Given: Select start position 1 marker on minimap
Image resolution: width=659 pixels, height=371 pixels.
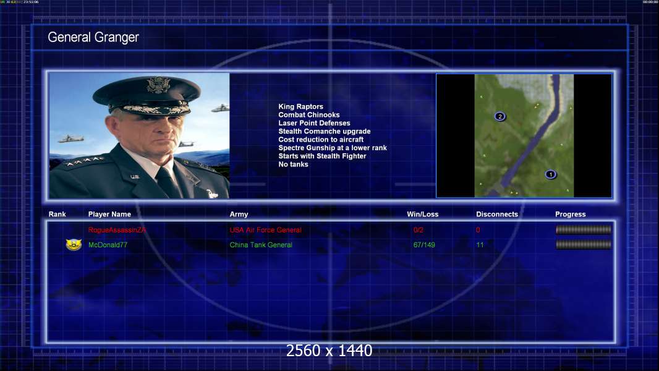Looking at the screenshot, I should tap(551, 174).
